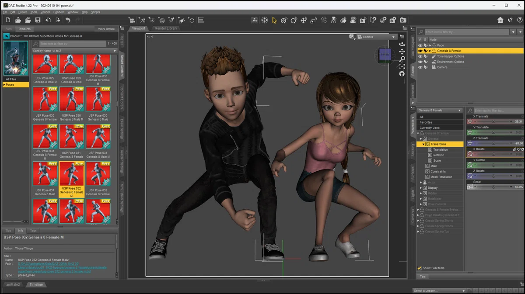Toggle visibility eye for Camera node
Viewport: 525px width, 294px height.
[420, 67]
